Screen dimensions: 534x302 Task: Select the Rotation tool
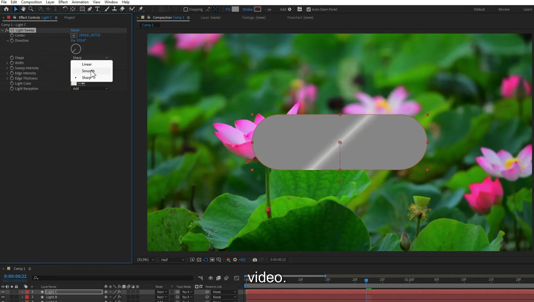pos(65,9)
